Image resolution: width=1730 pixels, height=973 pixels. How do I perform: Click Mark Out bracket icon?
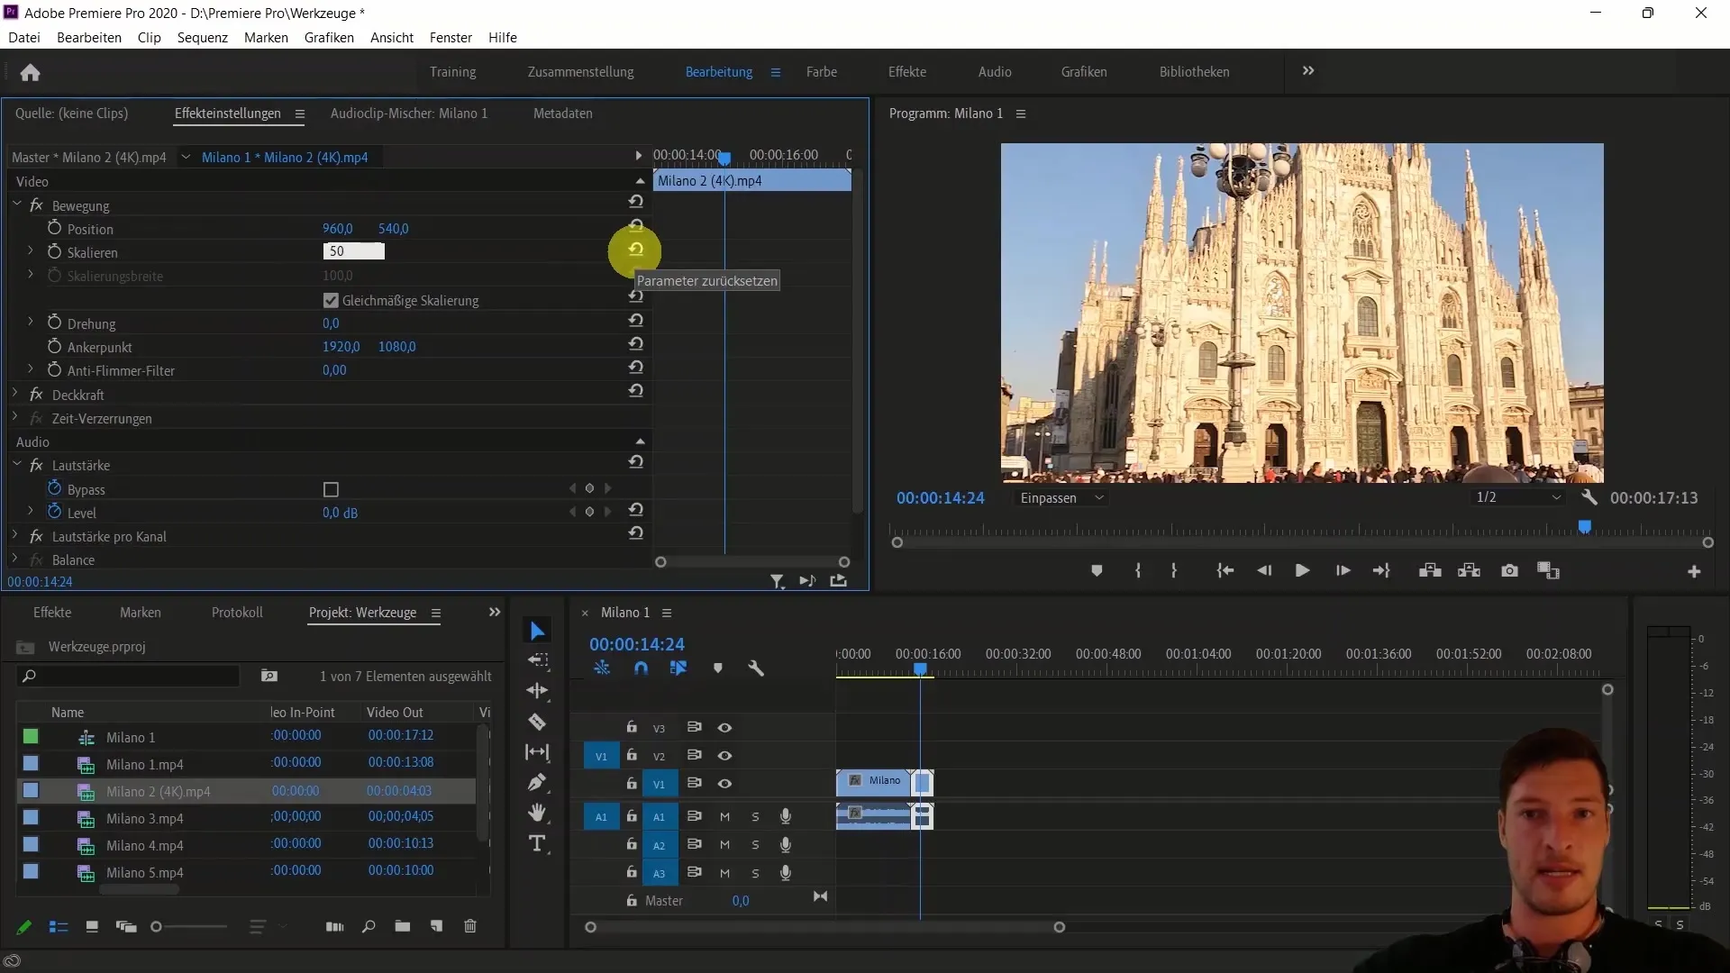[1173, 571]
